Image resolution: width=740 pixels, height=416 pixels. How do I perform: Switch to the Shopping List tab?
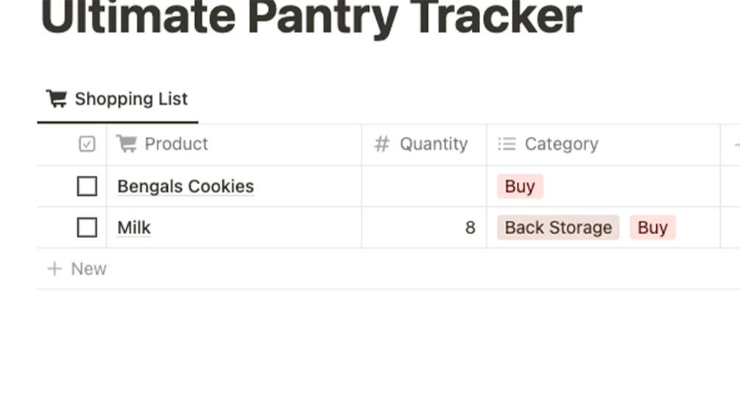click(x=131, y=99)
